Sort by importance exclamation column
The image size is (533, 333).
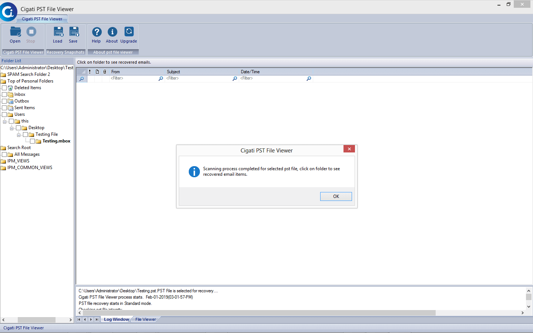[x=90, y=72]
